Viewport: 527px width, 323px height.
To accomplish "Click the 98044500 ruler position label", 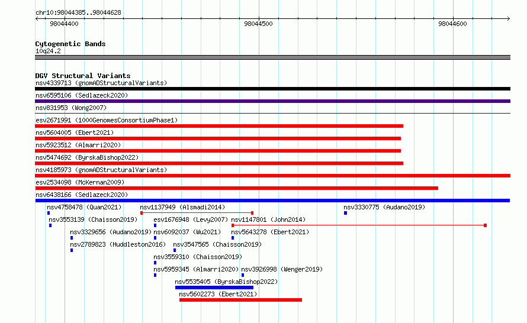I will click(258, 24).
